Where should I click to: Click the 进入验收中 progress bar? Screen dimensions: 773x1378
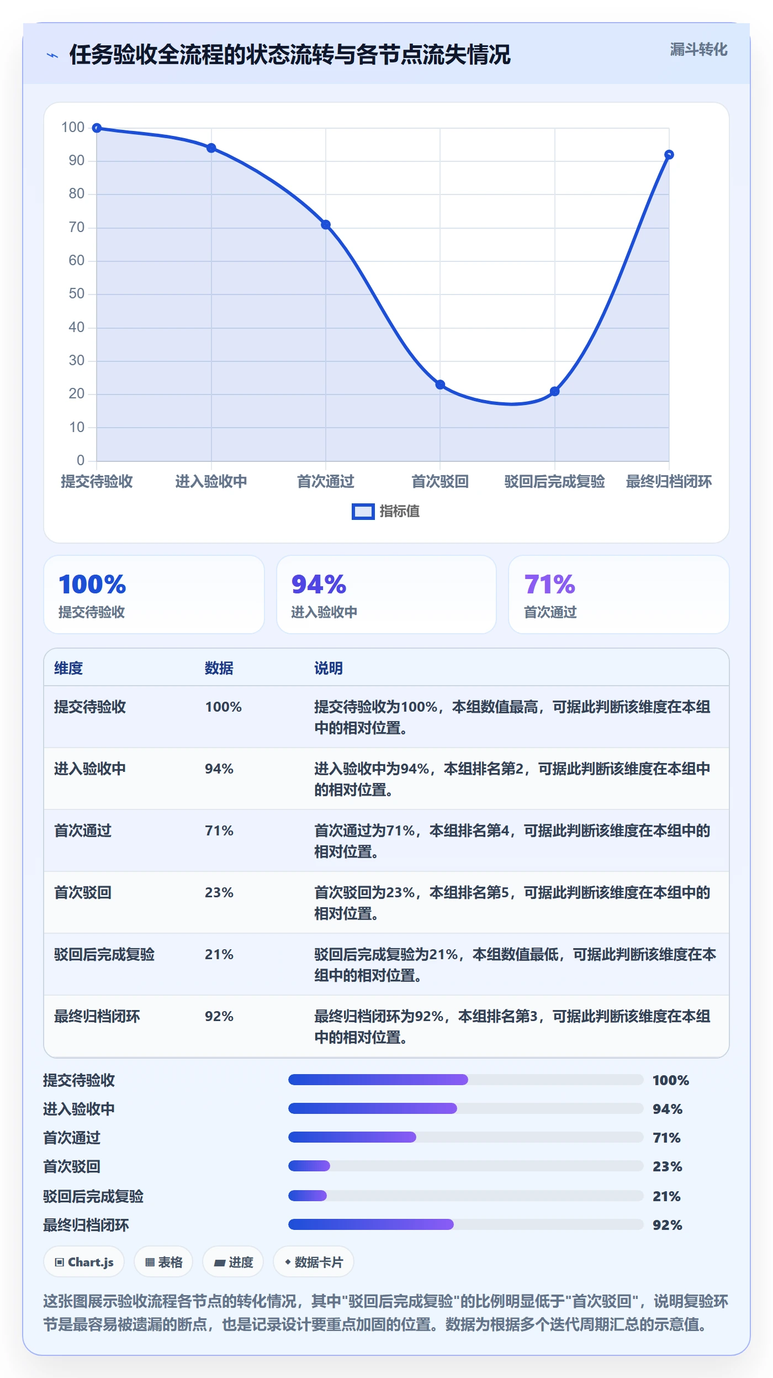[465, 1108]
